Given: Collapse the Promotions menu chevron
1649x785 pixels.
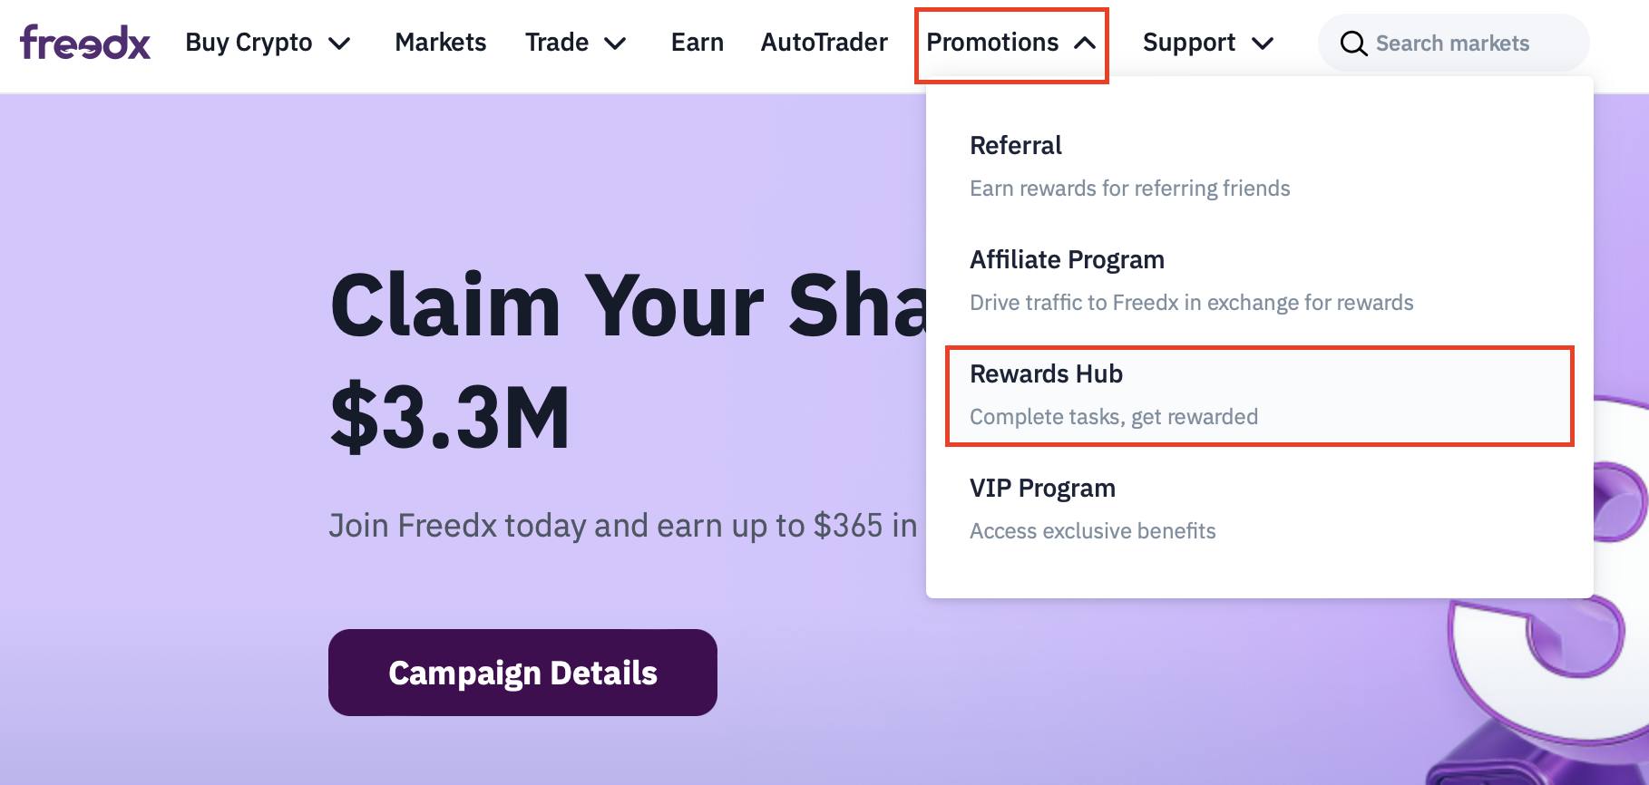Looking at the screenshot, I should pyautogui.click(x=1085, y=44).
